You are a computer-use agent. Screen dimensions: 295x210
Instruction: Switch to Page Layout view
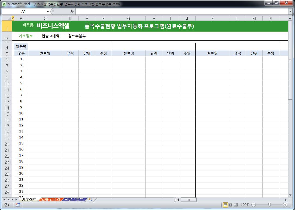click(230, 205)
